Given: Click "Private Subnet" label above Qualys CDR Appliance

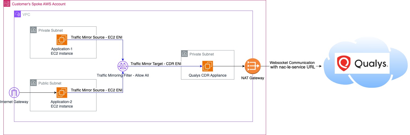Looking at the screenshot, I should click(x=202, y=54).
